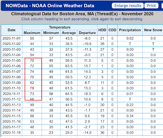
Task: Select the date cell 2020-11-09
Action: 11,83
